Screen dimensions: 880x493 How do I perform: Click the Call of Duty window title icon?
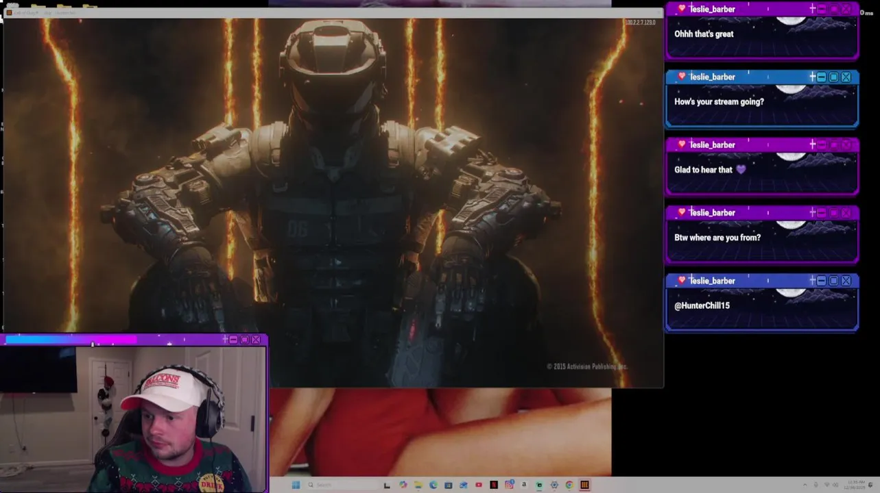(9, 12)
